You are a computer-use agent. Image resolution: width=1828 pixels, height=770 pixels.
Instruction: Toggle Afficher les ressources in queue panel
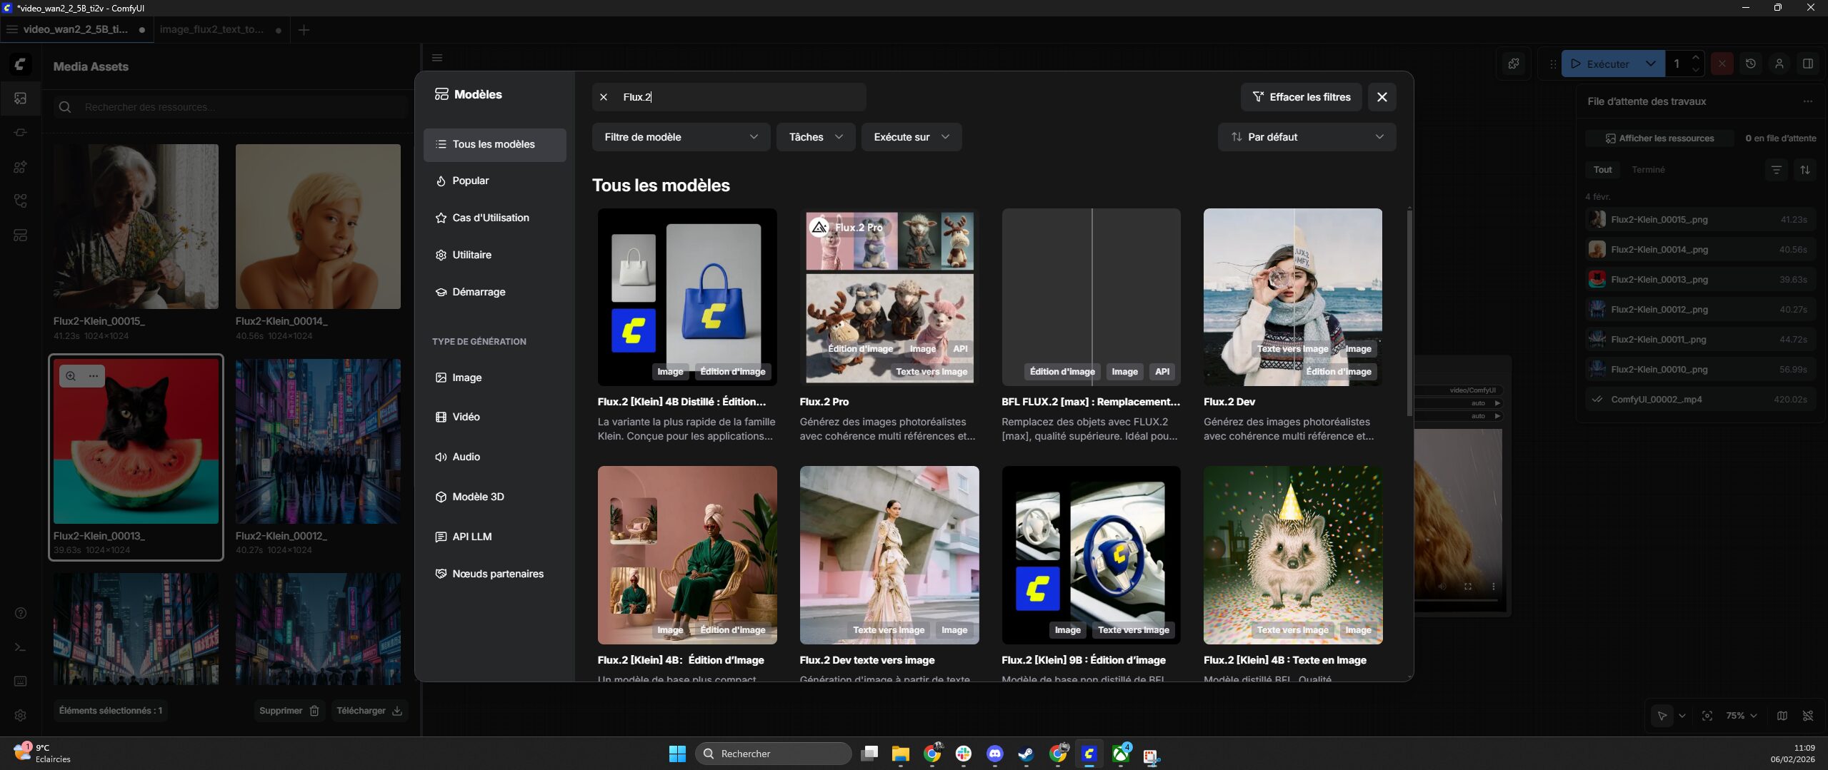click(1659, 138)
